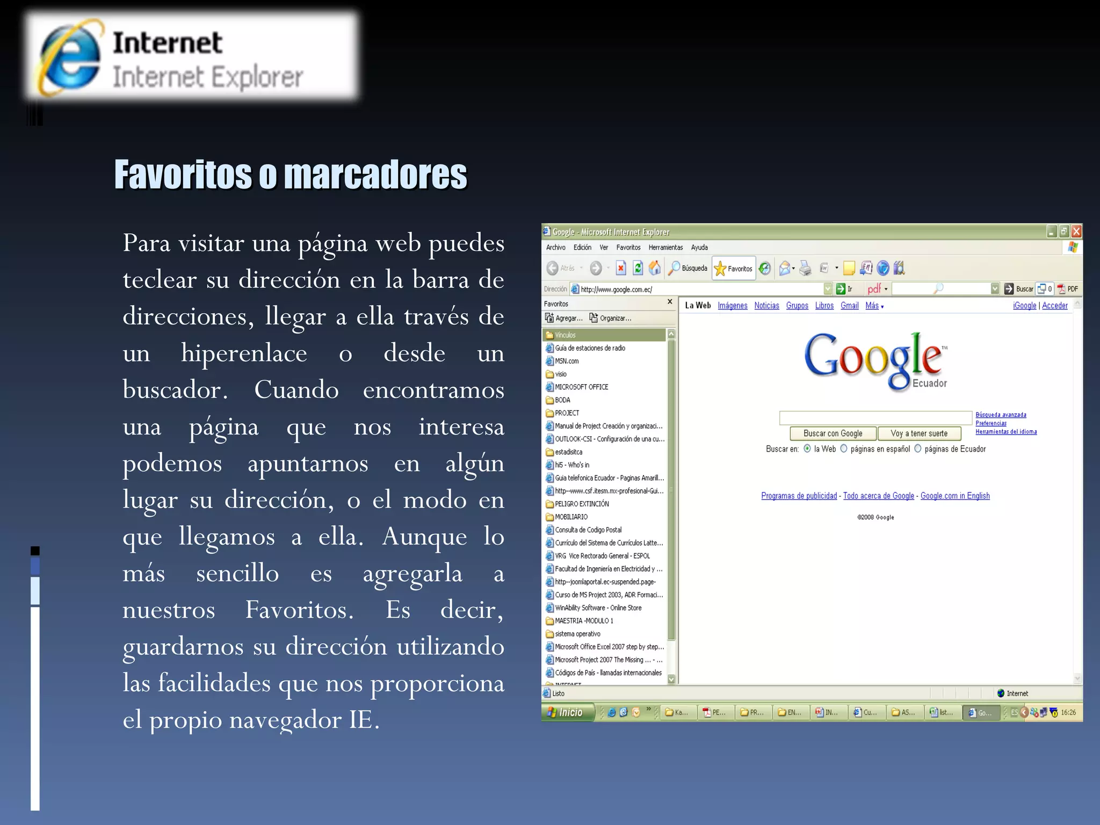Launch Internet Explorer from quick launch
1100x825 pixels.
tap(612, 713)
